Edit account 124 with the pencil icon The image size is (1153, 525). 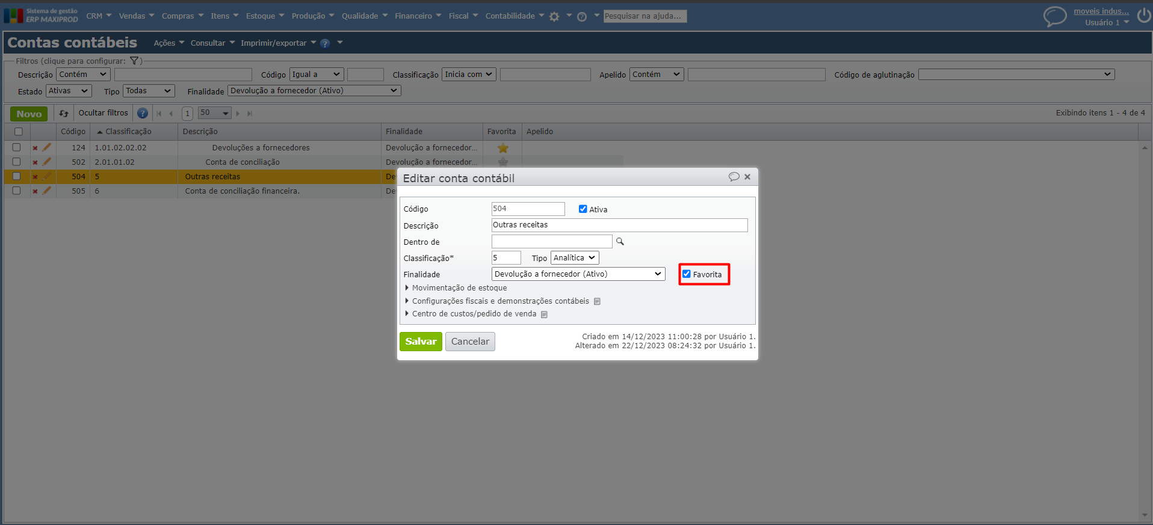click(x=47, y=147)
